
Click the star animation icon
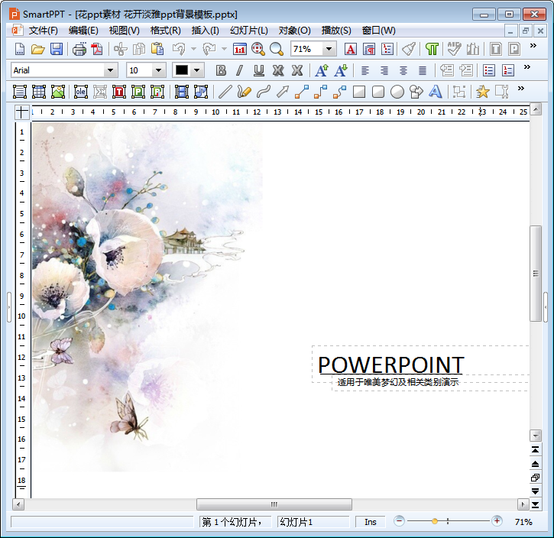click(x=483, y=92)
